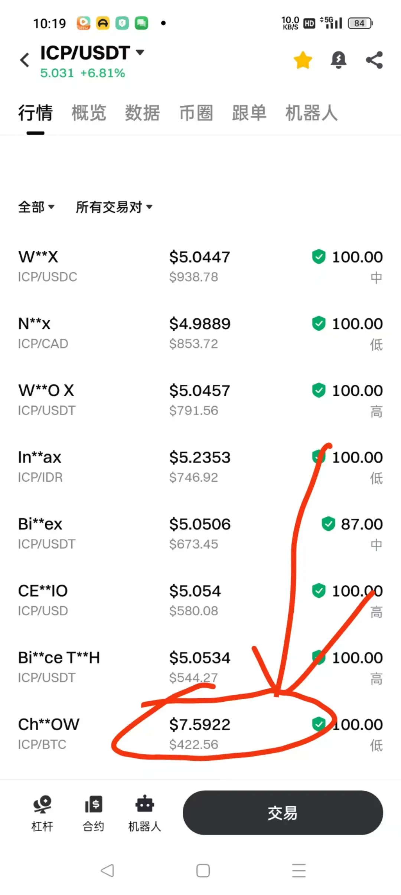Open the price alert bell icon
Image resolution: width=401 pixels, height=895 pixels.
(x=338, y=60)
